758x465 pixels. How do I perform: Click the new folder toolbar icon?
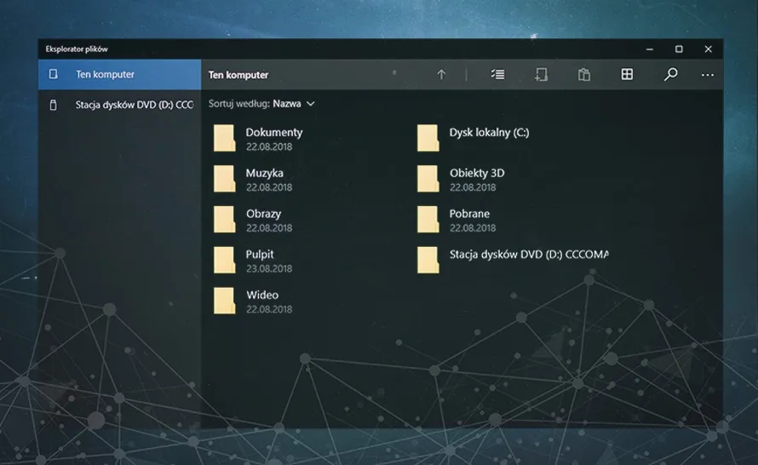[541, 74]
